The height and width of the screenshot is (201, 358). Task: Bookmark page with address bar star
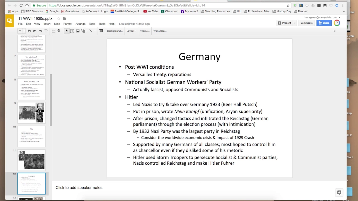click(288, 5)
